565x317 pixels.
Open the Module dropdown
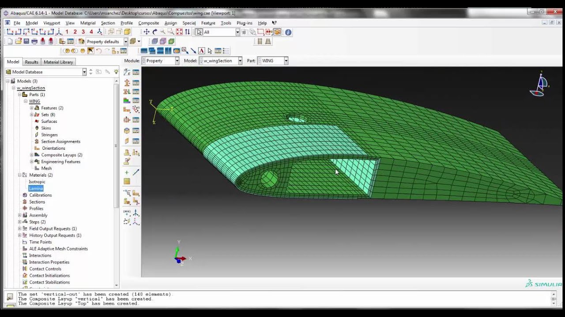pos(177,61)
